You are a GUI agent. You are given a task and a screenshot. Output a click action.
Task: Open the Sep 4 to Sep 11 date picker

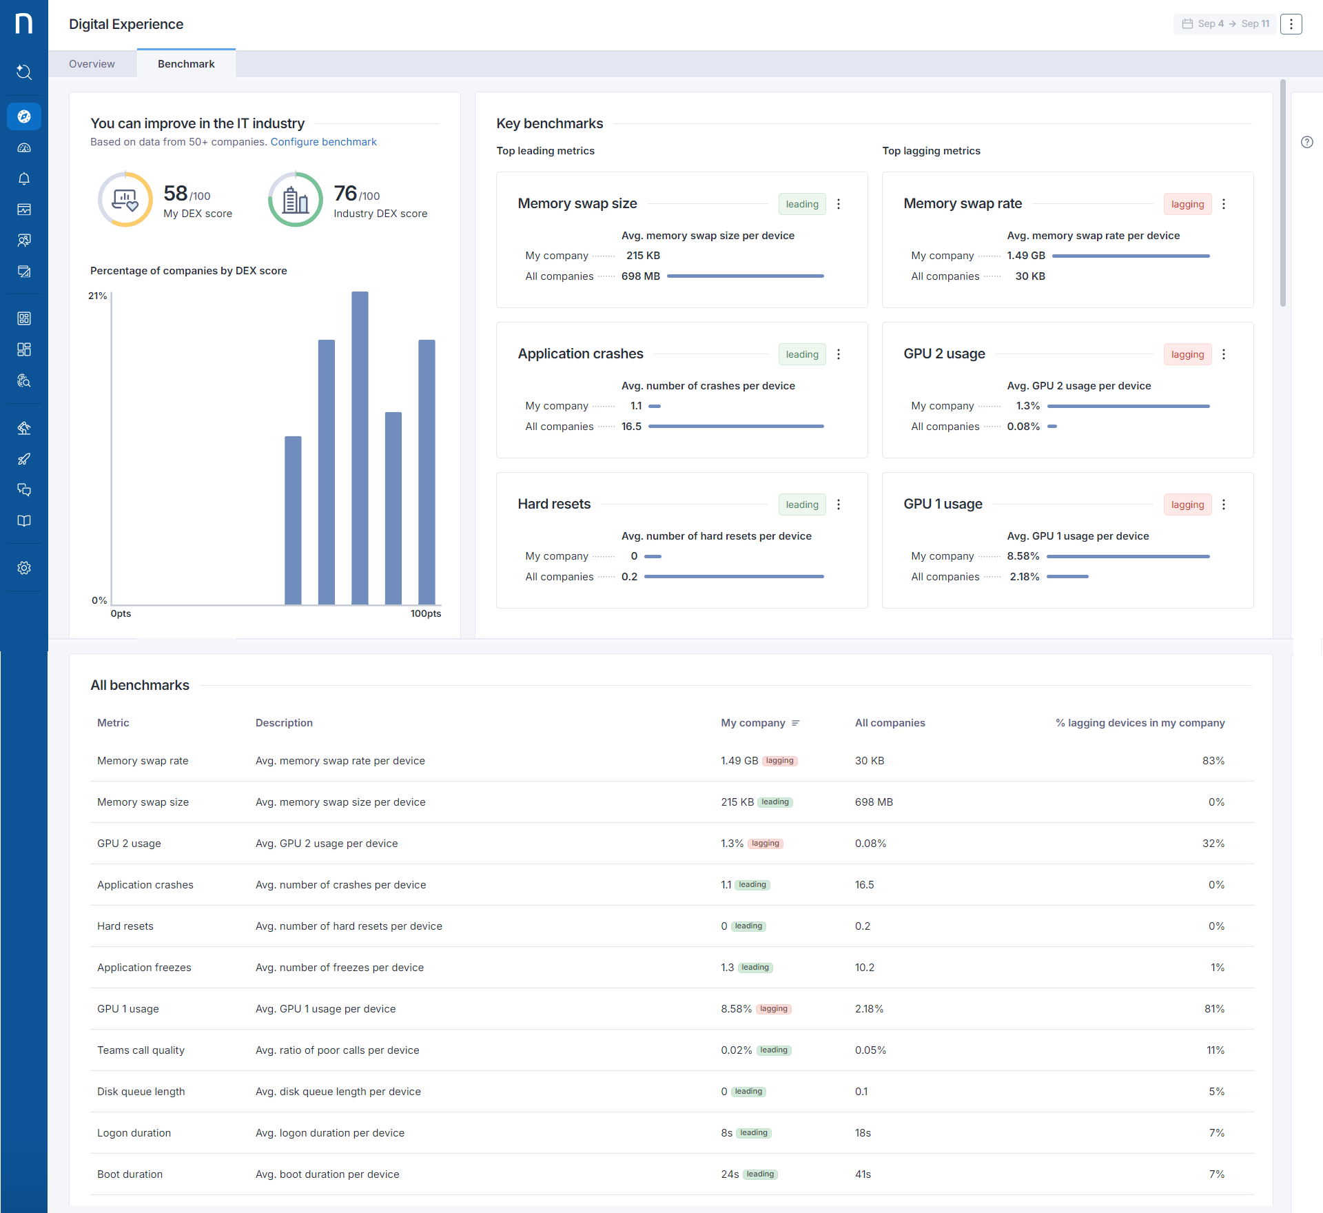tap(1225, 24)
